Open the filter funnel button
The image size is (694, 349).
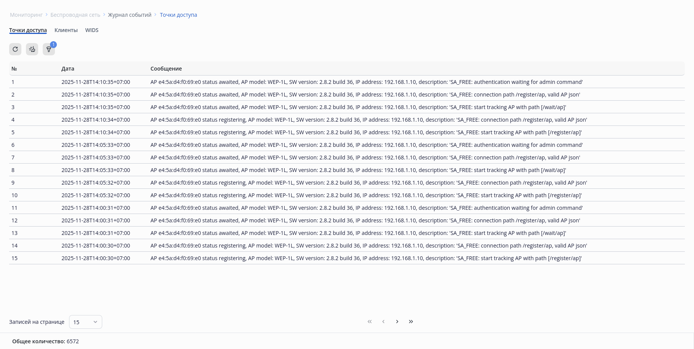pyautogui.click(x=48, y=50)
